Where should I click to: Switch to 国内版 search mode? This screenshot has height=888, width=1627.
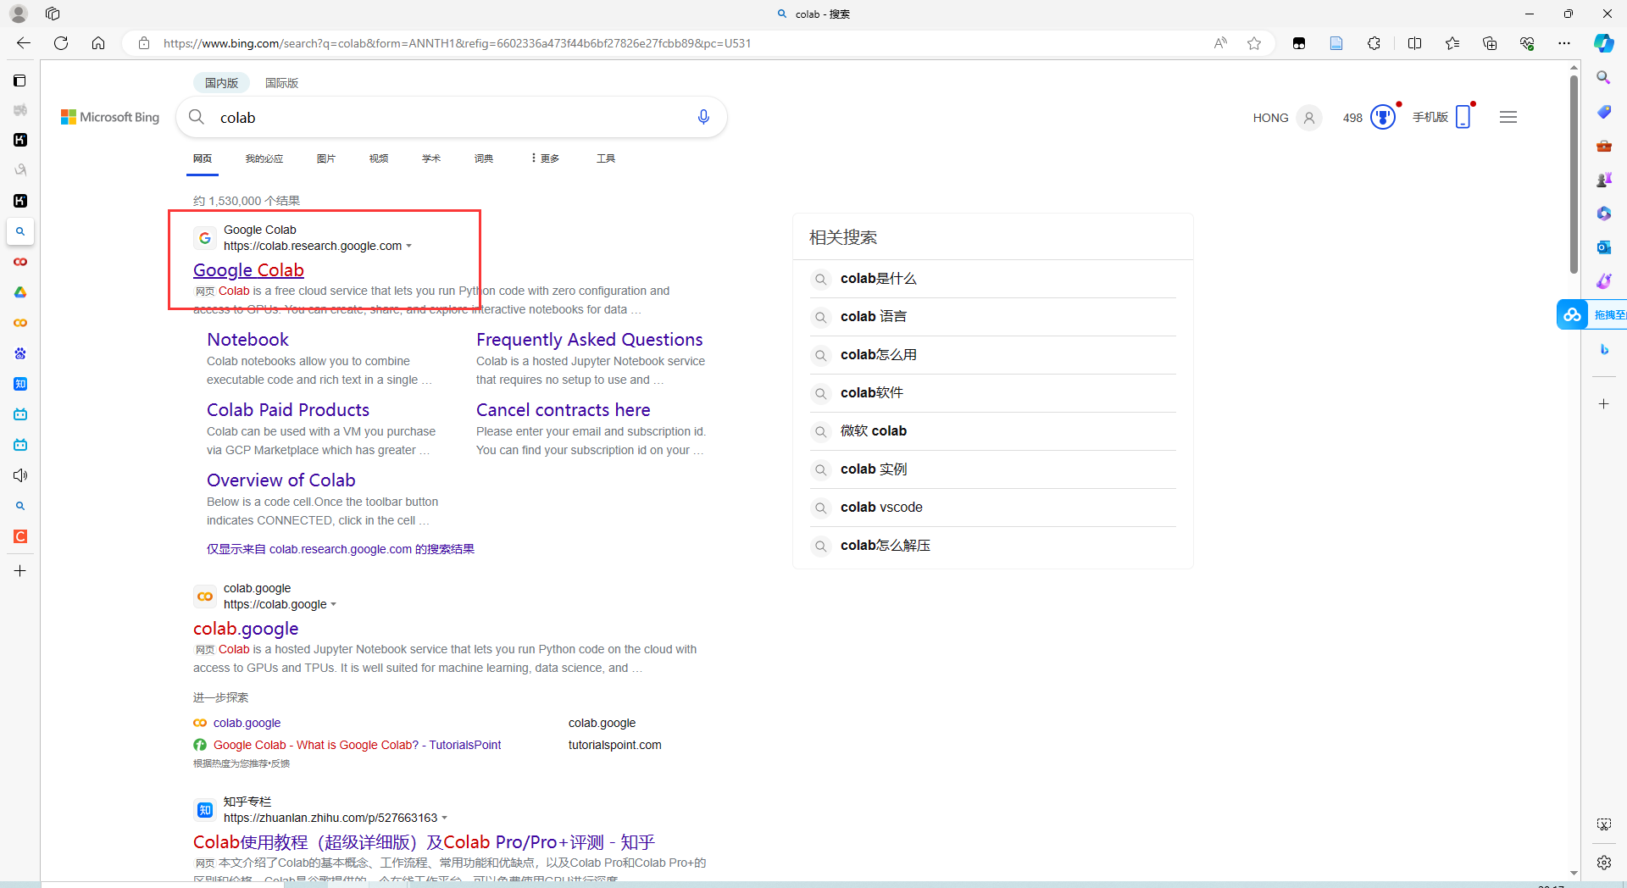(221, 83)
